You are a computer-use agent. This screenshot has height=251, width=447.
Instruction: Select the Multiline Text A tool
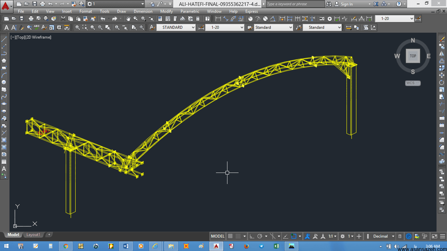click(x=7, y=27)
